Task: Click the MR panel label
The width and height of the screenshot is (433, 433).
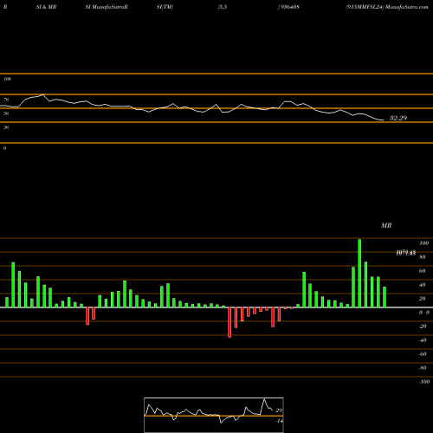Action: click(x=386, y=225)
